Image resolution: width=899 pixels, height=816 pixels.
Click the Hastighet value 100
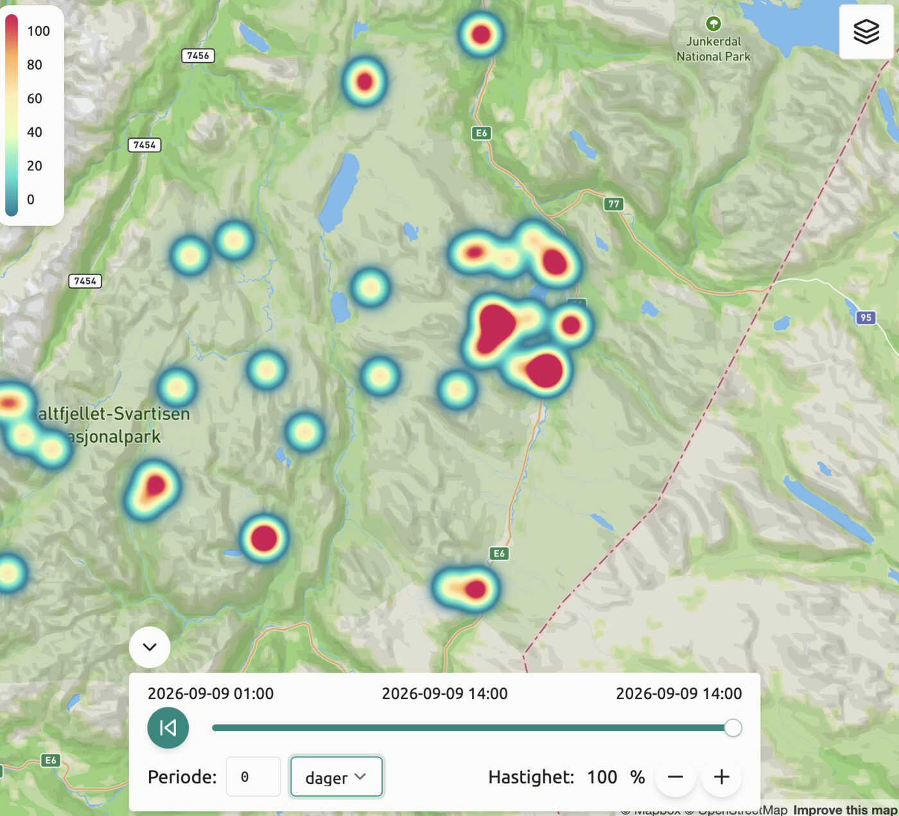click(602, 777)
